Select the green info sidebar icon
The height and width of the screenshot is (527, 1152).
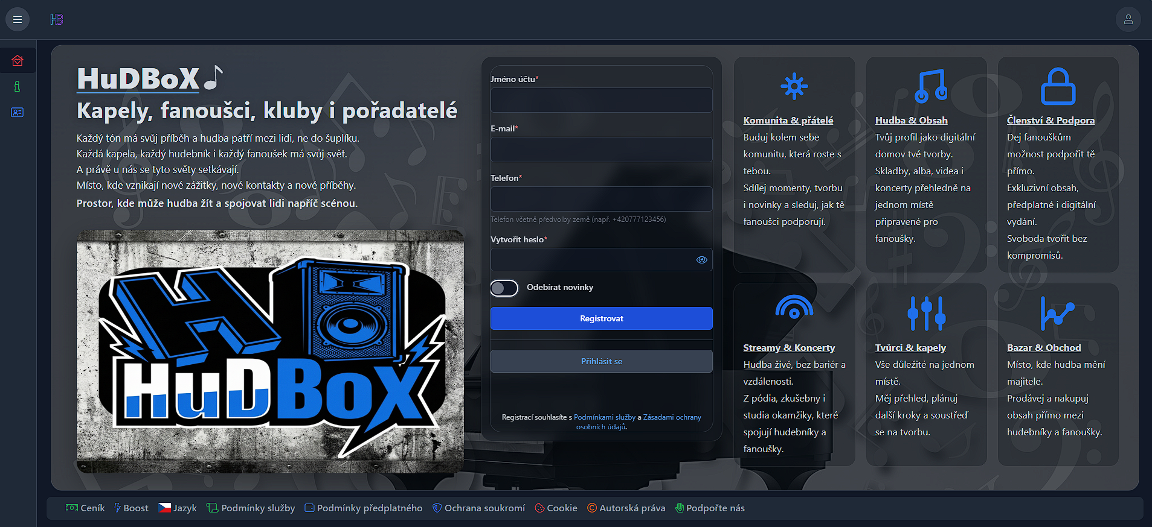coord(17,86)
